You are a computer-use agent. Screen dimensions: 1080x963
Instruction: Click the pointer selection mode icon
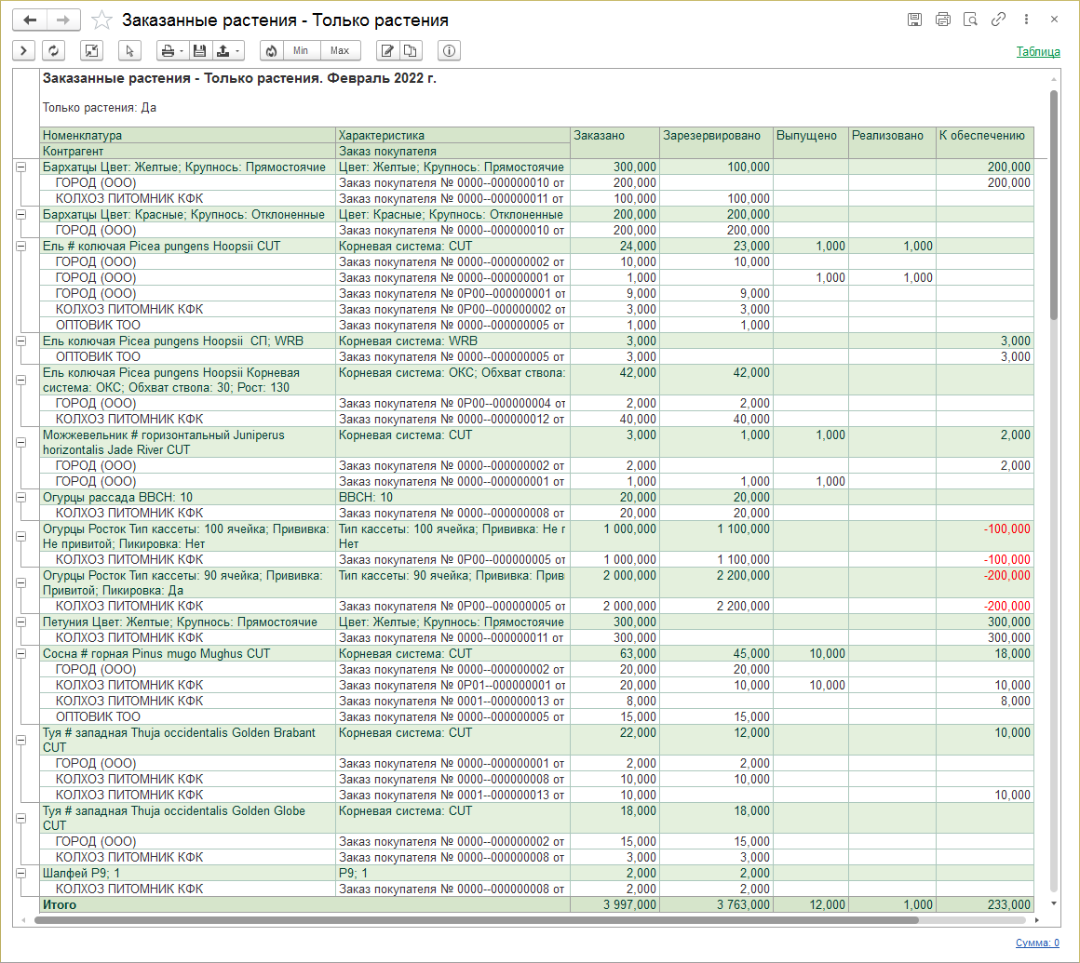[x=128, y=51]
